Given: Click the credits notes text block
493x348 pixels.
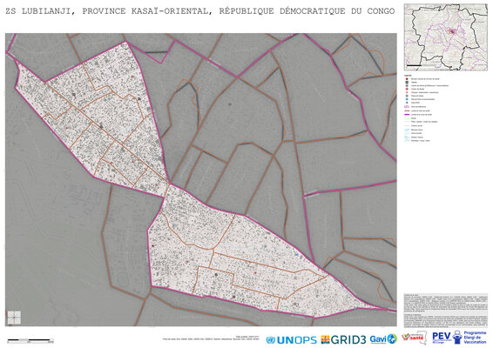Looking at the screenshot, I should [x=445, y=311].
